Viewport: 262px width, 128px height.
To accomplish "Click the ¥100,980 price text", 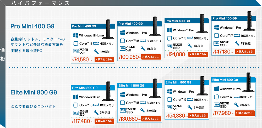I will [130, 57].
